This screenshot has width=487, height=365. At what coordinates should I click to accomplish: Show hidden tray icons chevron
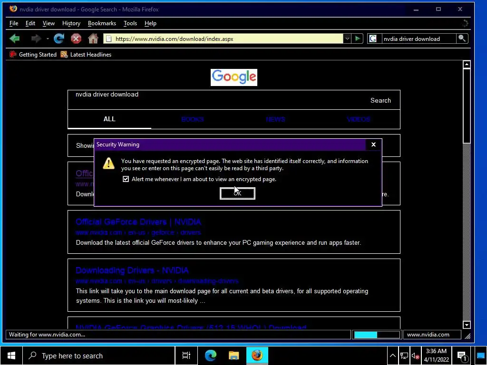(x=392, y=355)
